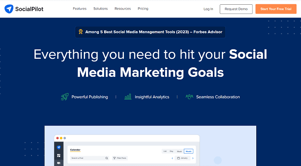Screen dimensions: 301x166
Task: Go to previous month with left chevron
Action: 172,158
